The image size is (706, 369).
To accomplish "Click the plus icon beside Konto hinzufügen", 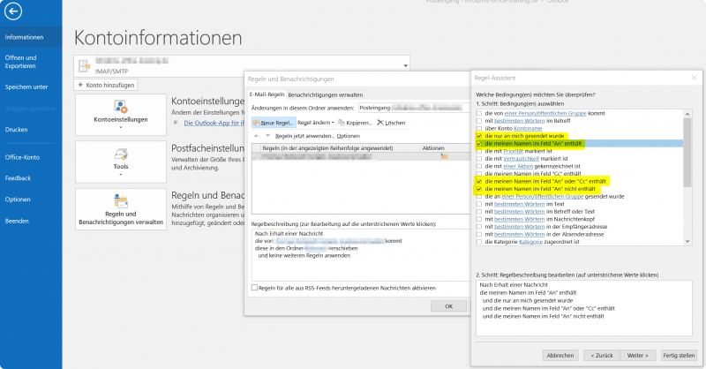I will 80,85.
